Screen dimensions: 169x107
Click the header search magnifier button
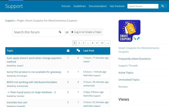click(162, 6)
